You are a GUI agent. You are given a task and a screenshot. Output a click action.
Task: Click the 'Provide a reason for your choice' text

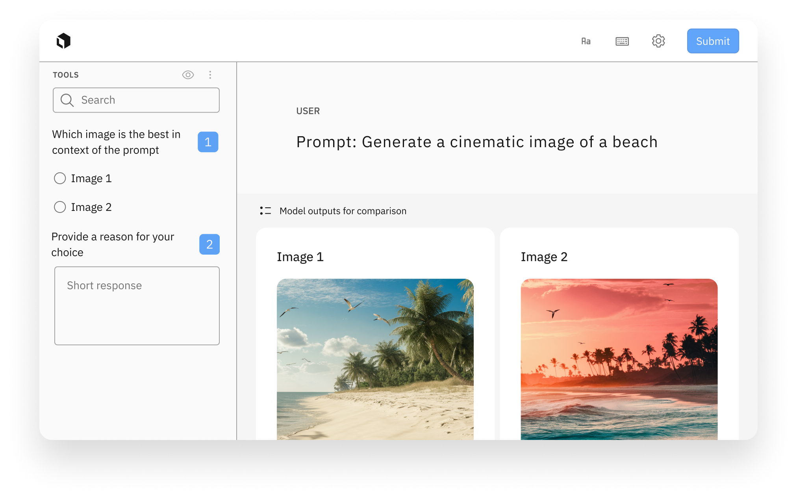coord(113,244)
